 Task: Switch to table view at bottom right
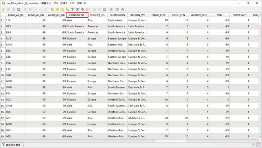(x=258, y=145)
